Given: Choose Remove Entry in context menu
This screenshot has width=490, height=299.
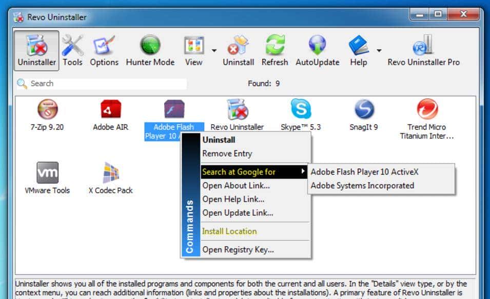Looking at the screenshot, I should 256,154.
